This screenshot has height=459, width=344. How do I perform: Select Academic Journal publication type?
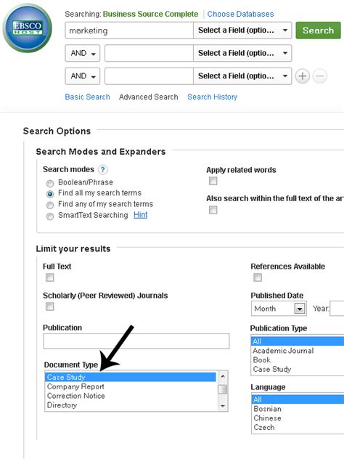coord(298,351)
